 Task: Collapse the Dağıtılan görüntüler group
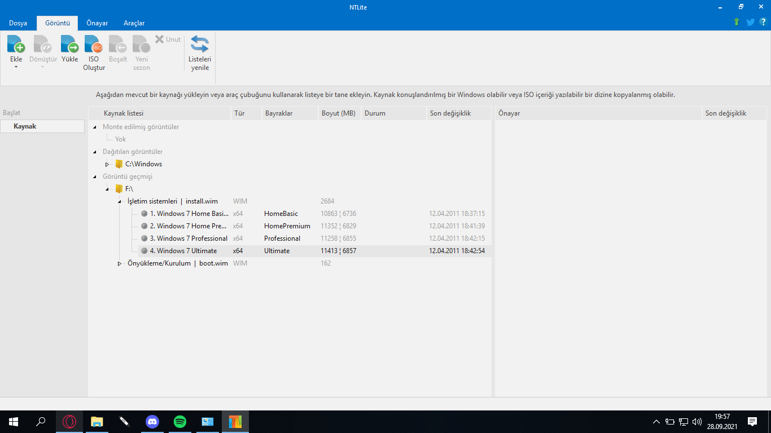click(95, 152)
